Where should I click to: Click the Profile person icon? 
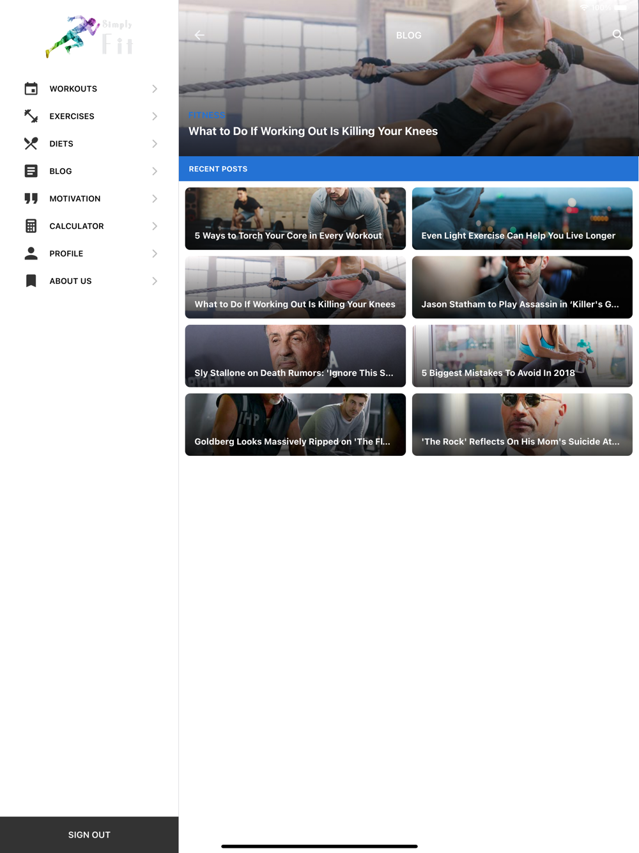[31, 254]
